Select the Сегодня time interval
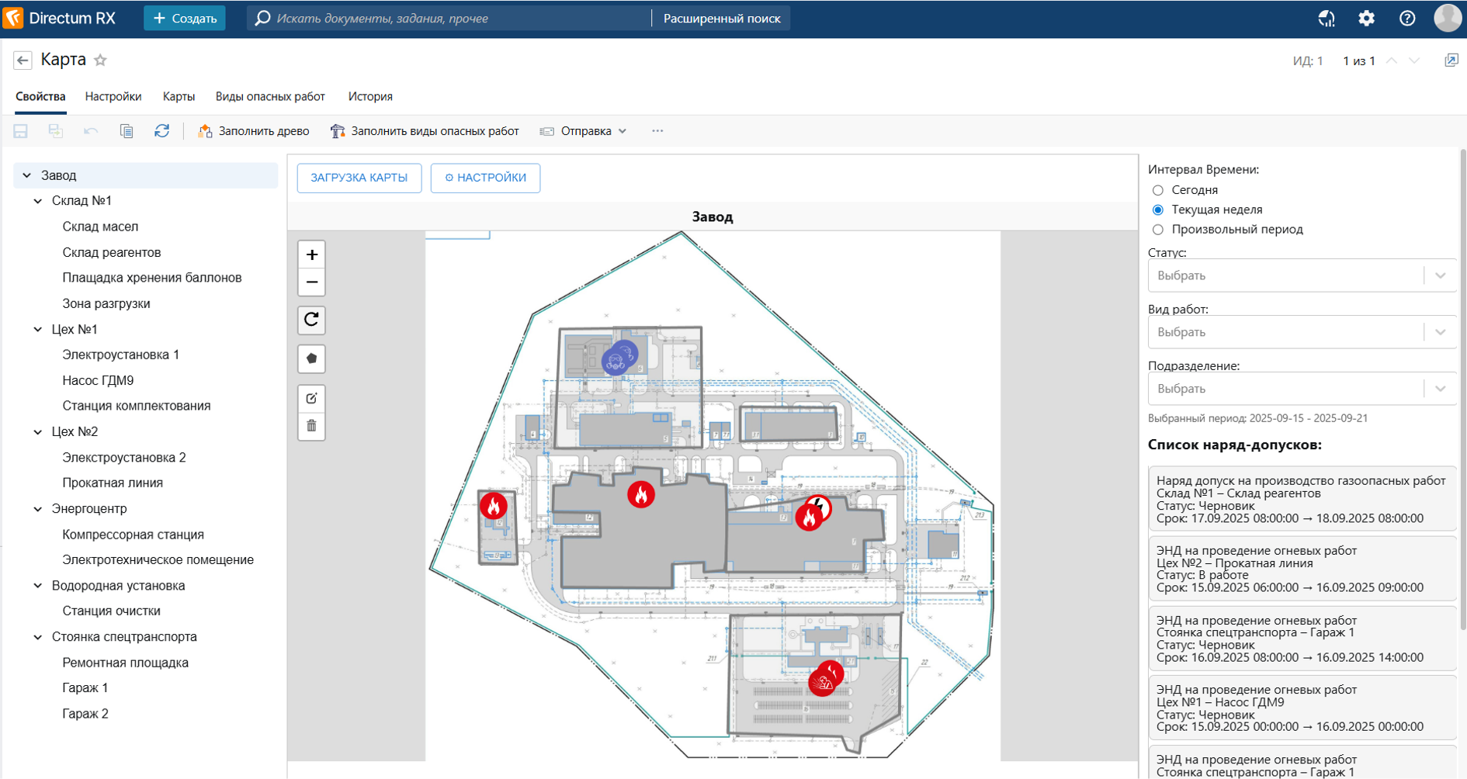 click(1158, 190)
